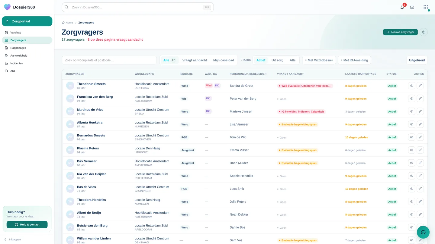This screenshot has width=435, height=244.
Task: Click the Nieuwe zorgvrager button
Action: tap(400, 32)
